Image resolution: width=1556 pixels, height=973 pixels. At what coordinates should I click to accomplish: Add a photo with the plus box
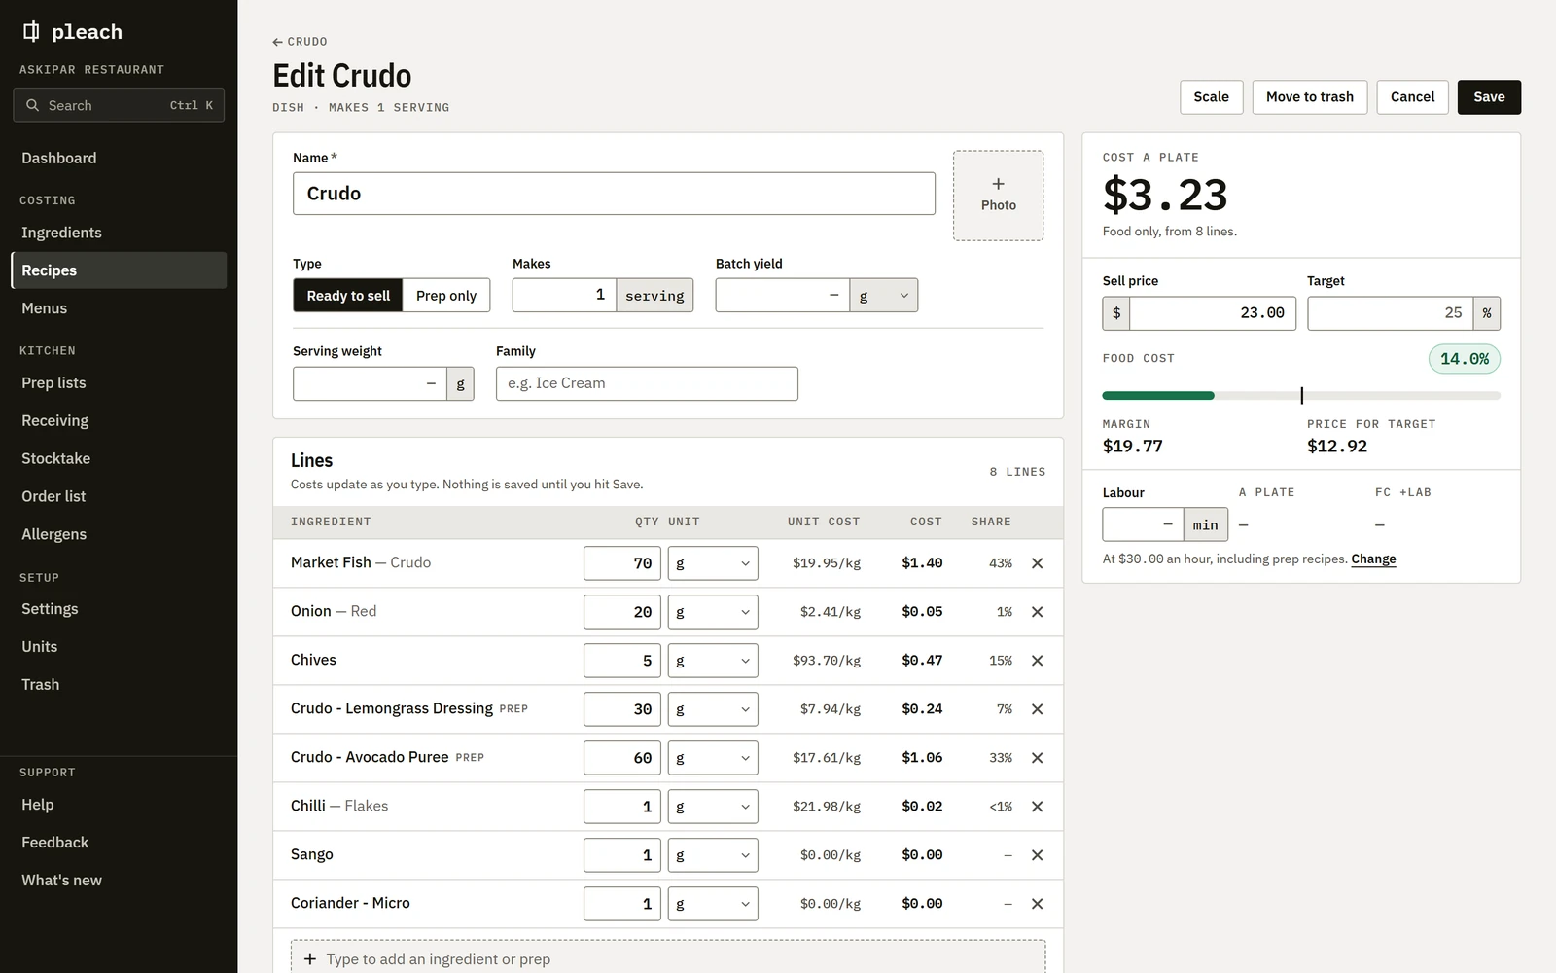click(x=998, y=195)
